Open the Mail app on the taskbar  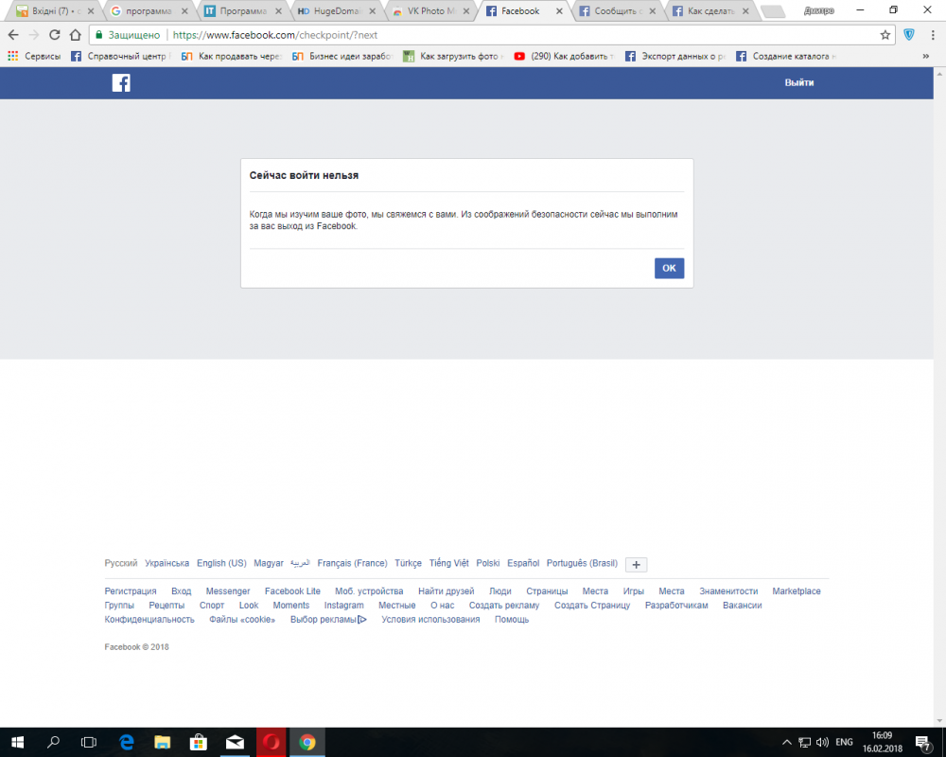[x=235, y=742]
